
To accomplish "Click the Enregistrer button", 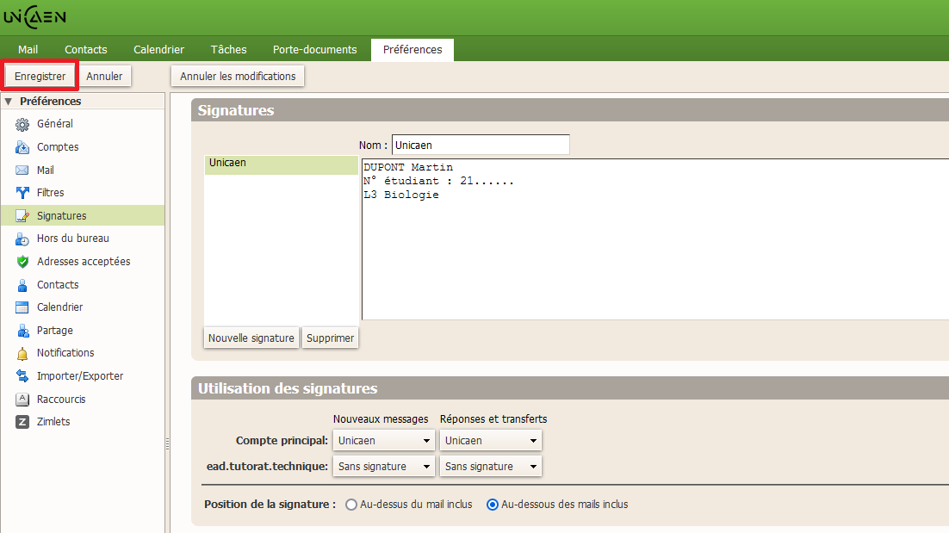I will coord(40,76).
